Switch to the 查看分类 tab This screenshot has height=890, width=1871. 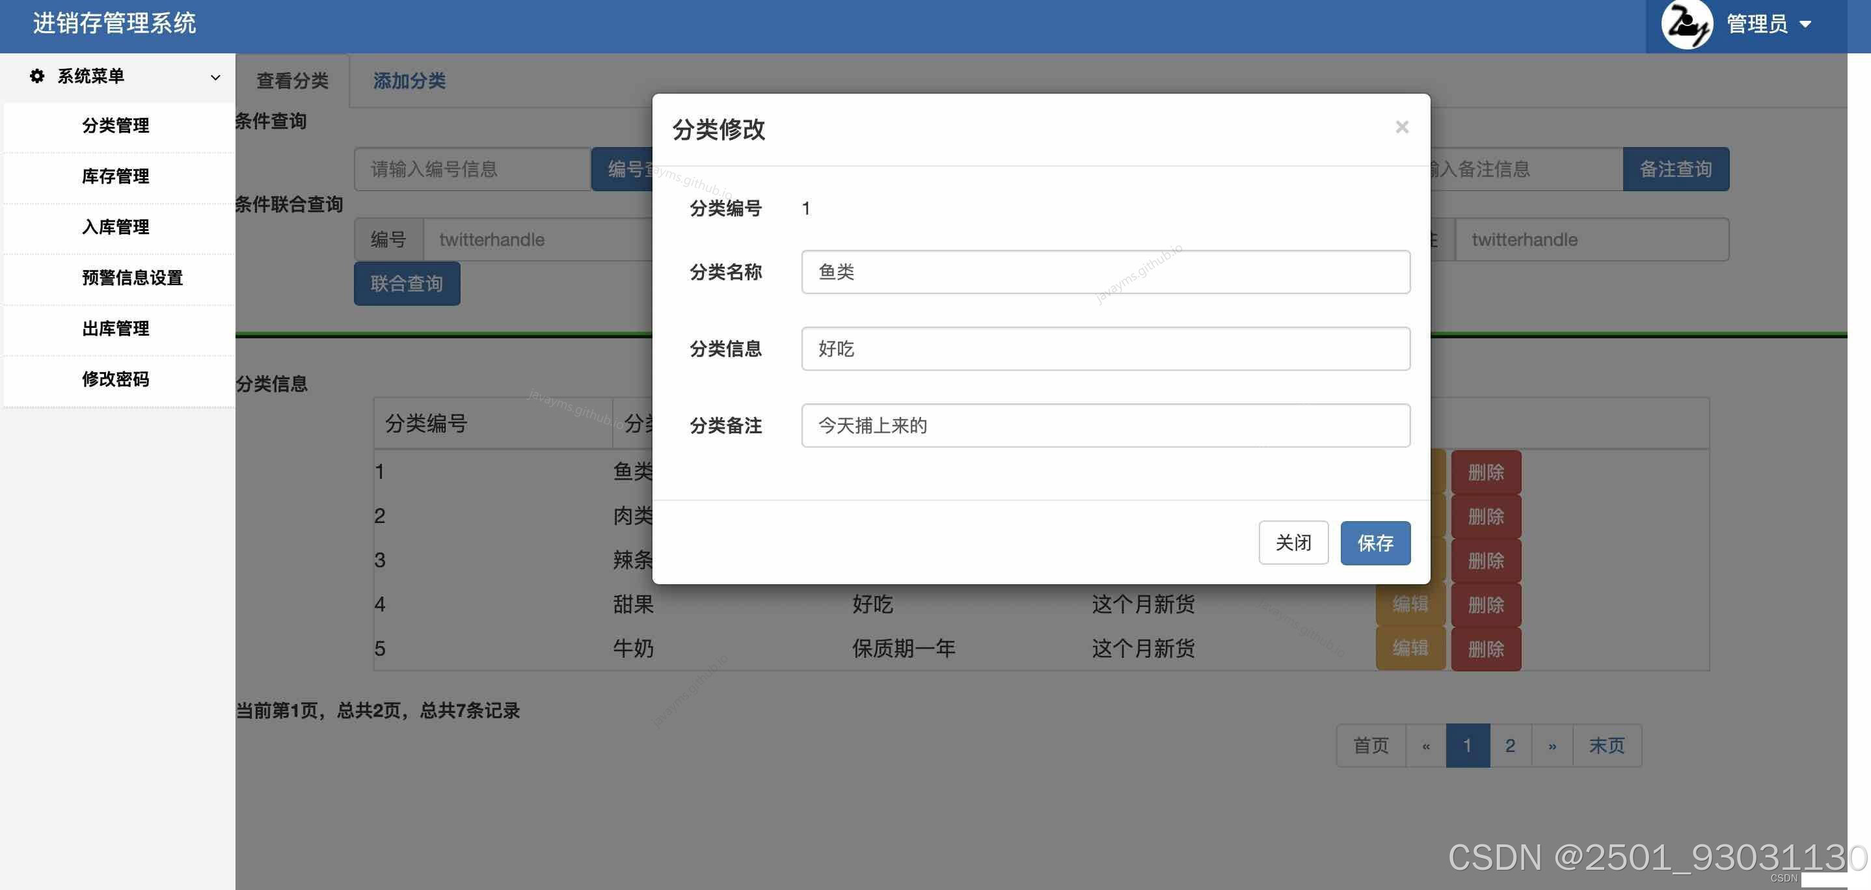[x=292, y=81]
